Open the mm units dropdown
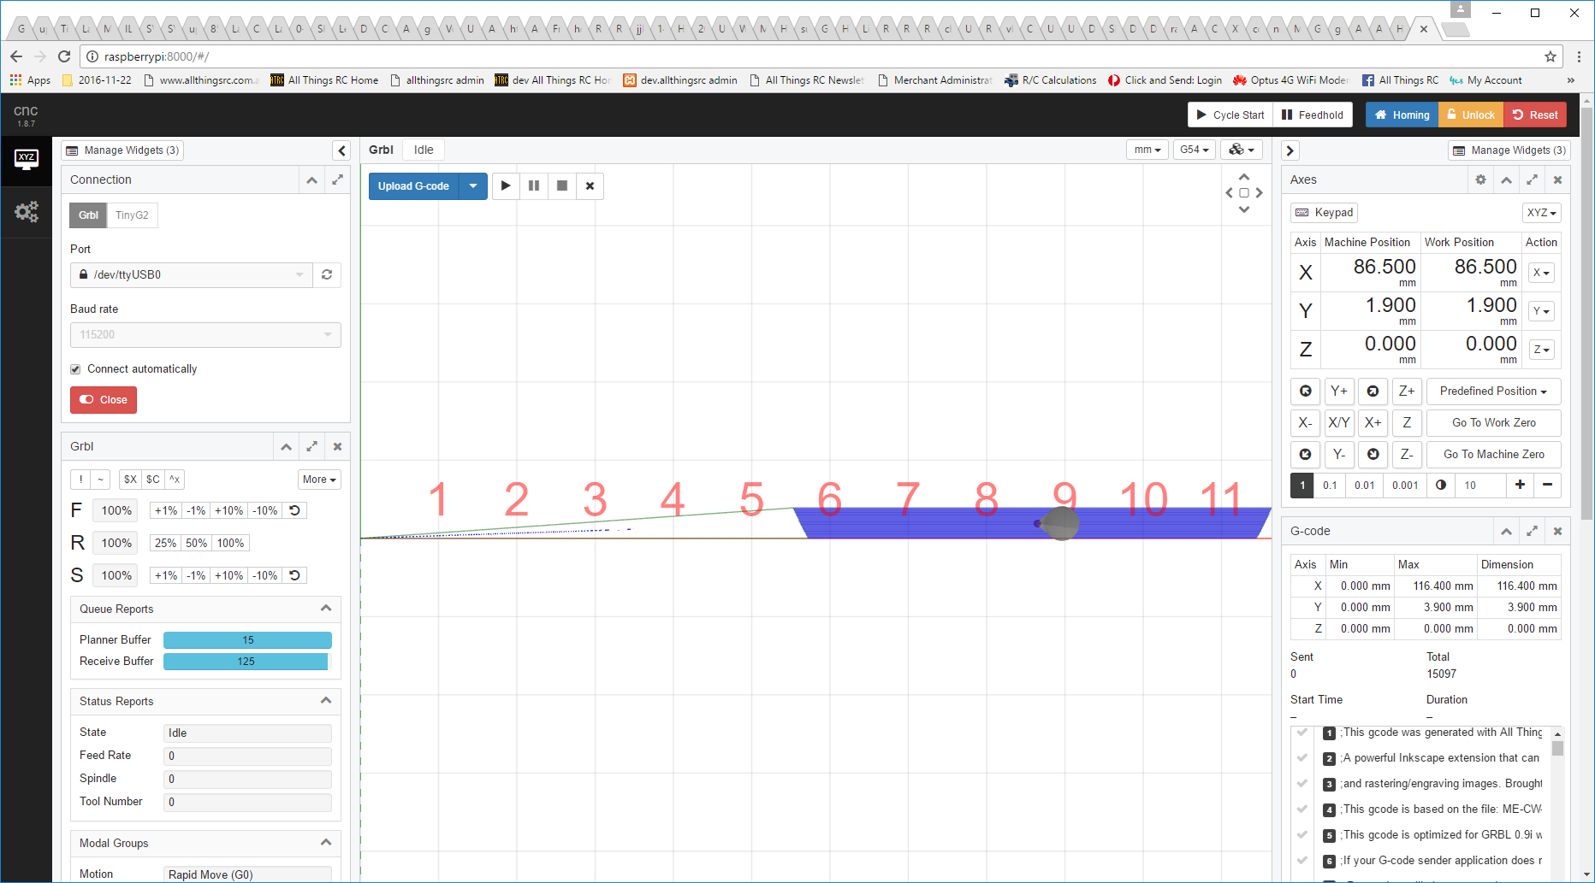Screen dimensions: 1595x883 tap(1147, 150)
